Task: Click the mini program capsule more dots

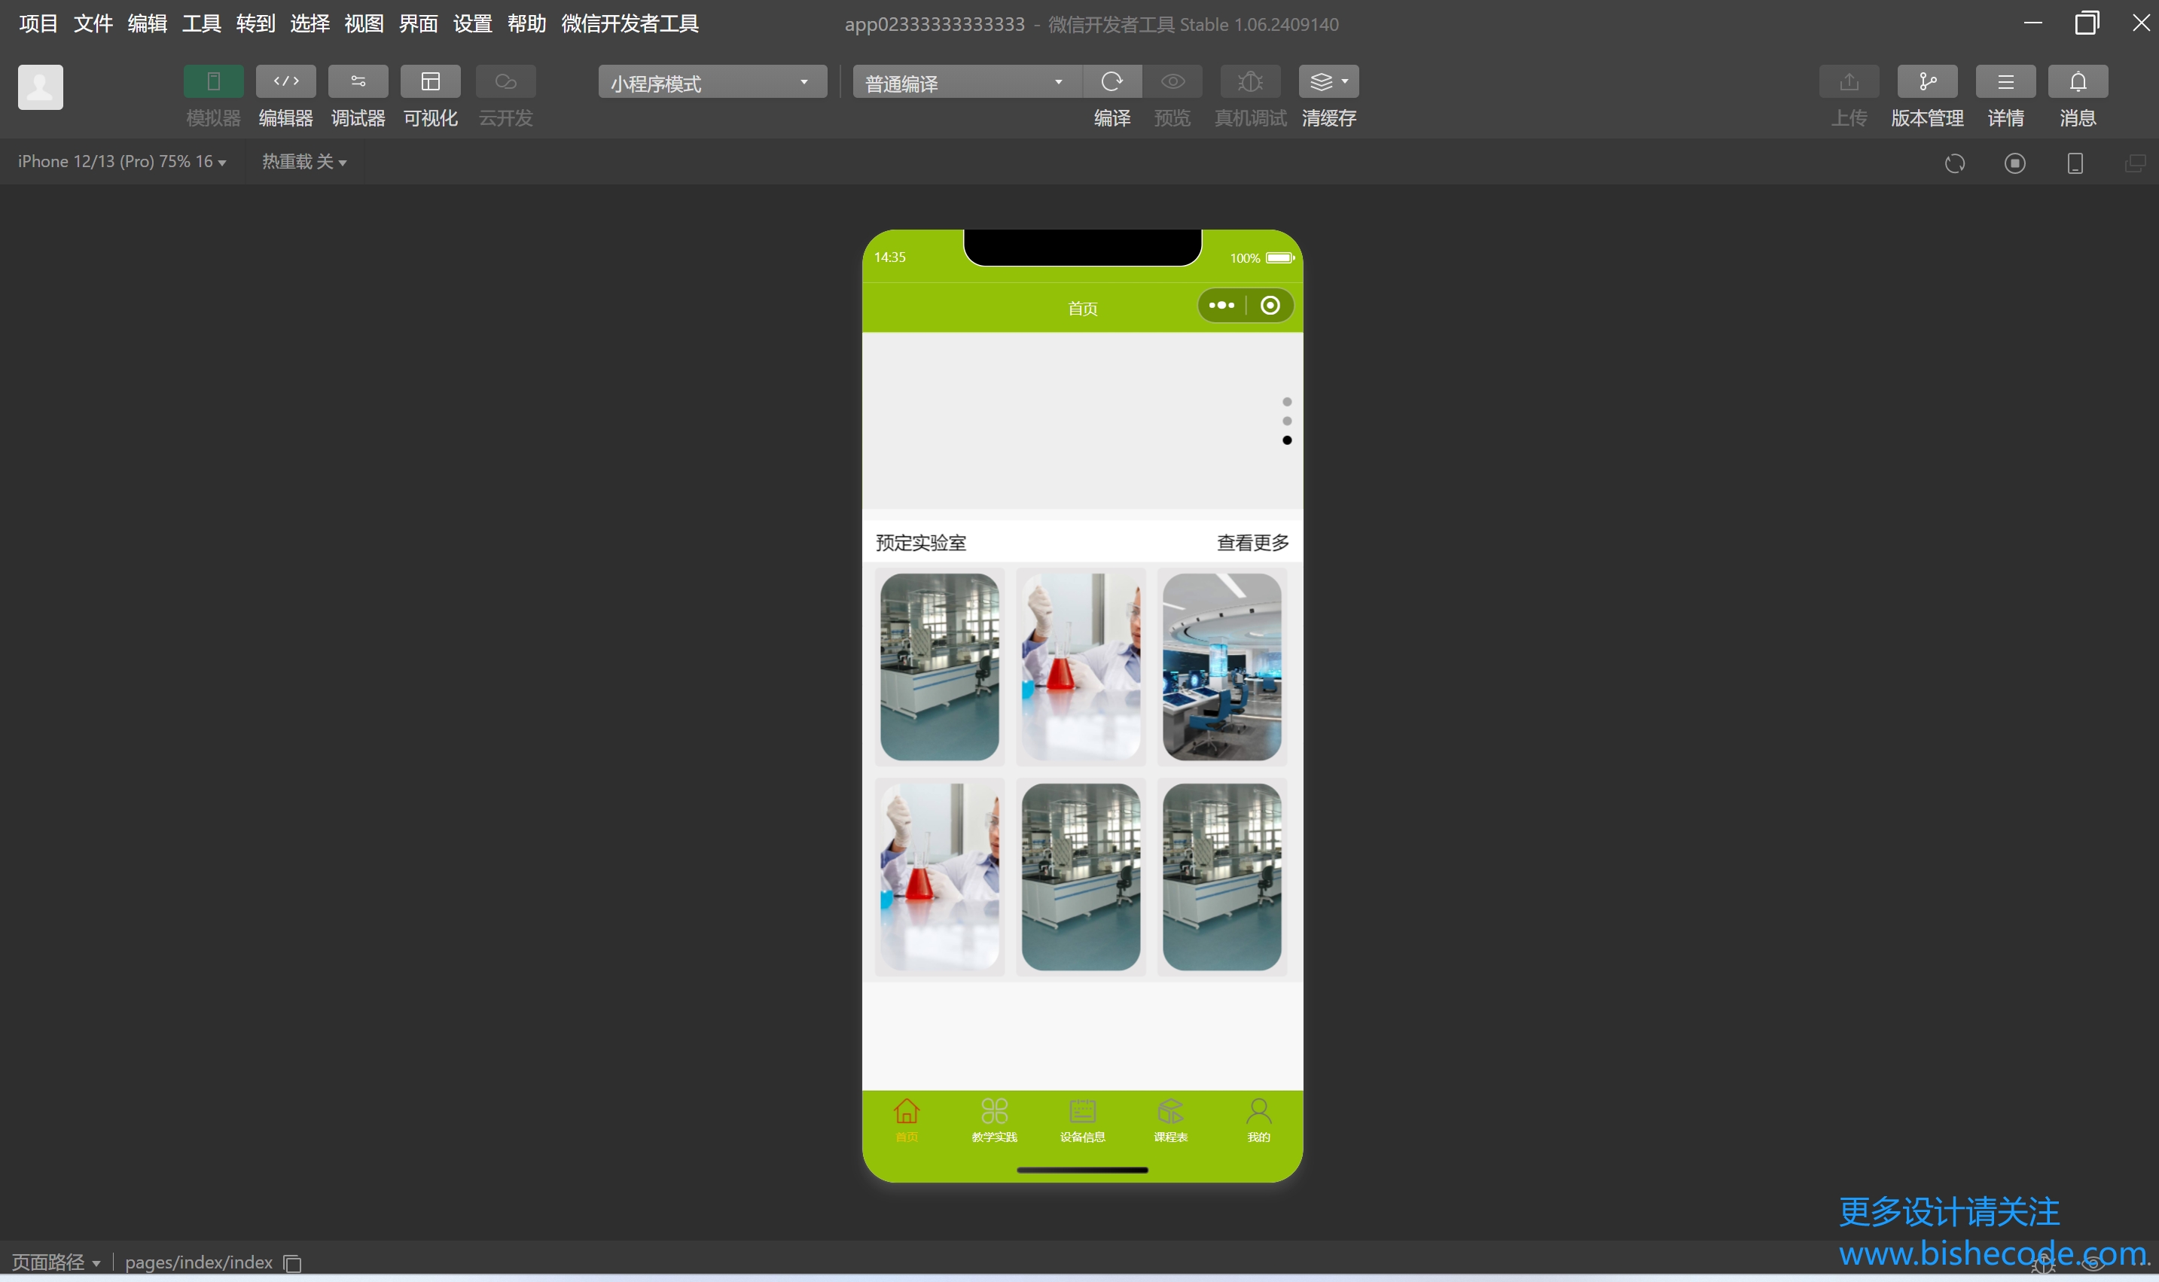Action: pos(1221,305)
